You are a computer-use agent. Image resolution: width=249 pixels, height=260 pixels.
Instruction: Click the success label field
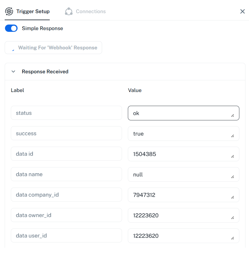(x=66, y=133)
